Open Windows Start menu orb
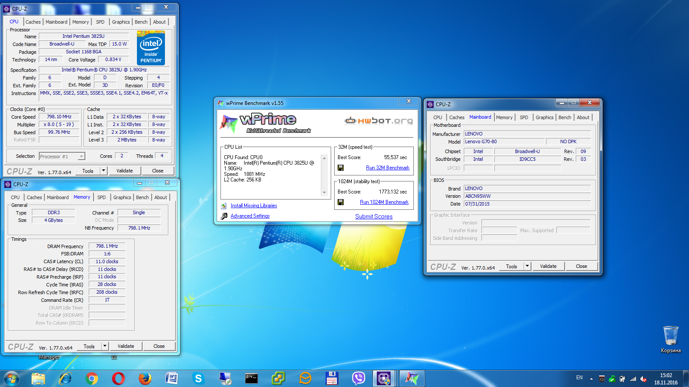689x387 pixels. 12,379
